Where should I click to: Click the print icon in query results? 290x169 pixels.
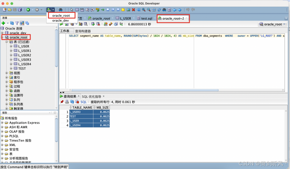click(x=67, y=102)
